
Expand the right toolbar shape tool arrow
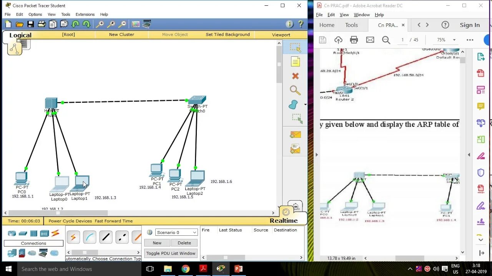point(305,104)
